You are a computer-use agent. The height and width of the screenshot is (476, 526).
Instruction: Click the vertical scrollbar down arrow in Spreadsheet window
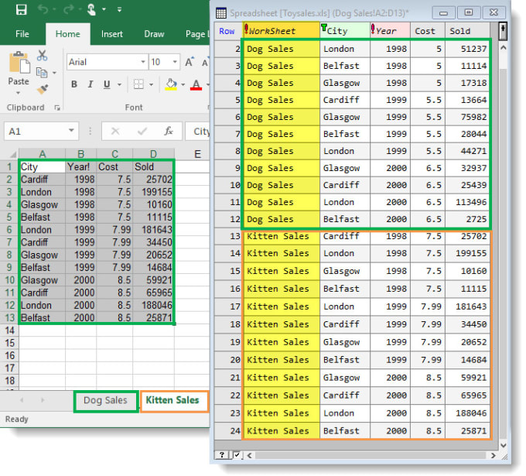click(504, 446)
